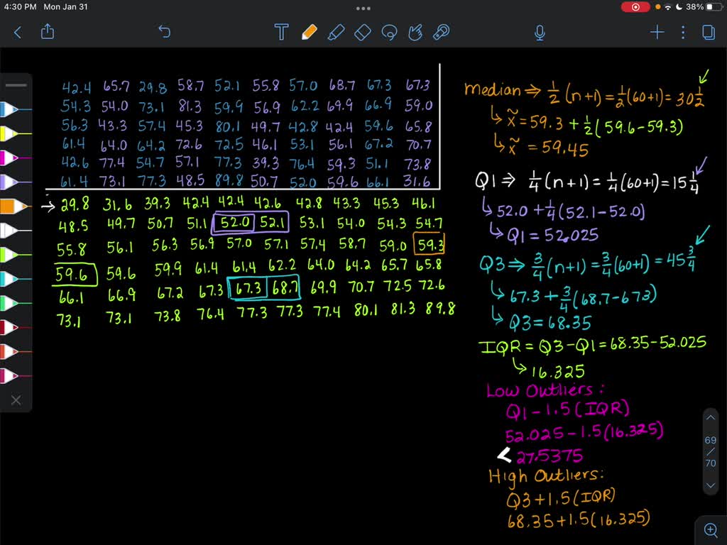This screenshot has height=545, width=727.
Task: Select the Text tool
Action: 281,32
